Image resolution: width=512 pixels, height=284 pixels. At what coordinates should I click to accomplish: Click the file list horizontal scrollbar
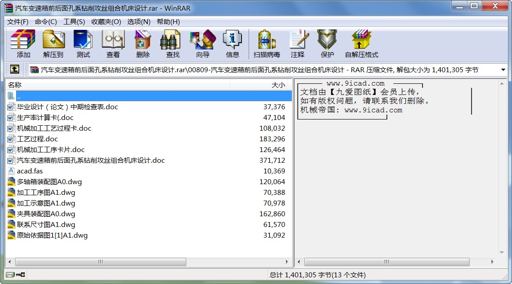pyautogui.click(x=100, y=262)
